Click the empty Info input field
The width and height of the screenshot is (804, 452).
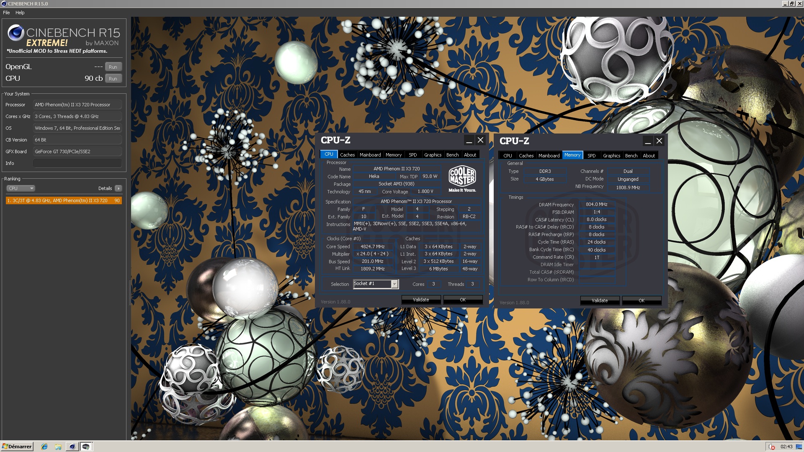tap(77, 163)
